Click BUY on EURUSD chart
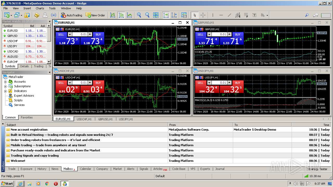The height and width of the screenshot is (187, 333). coord(98,35)
